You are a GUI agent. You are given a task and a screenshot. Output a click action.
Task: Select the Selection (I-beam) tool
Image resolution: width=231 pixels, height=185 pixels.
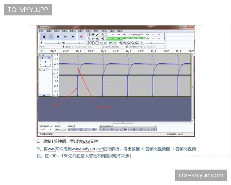89,35
